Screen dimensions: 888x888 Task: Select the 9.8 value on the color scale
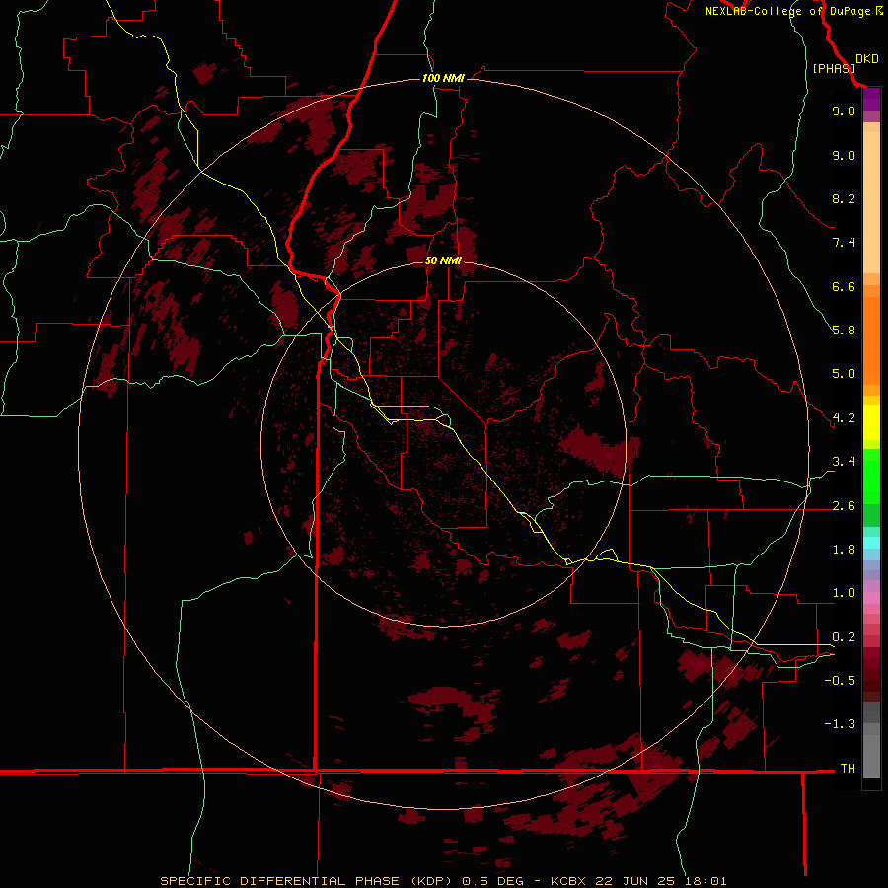pos(844,111)
